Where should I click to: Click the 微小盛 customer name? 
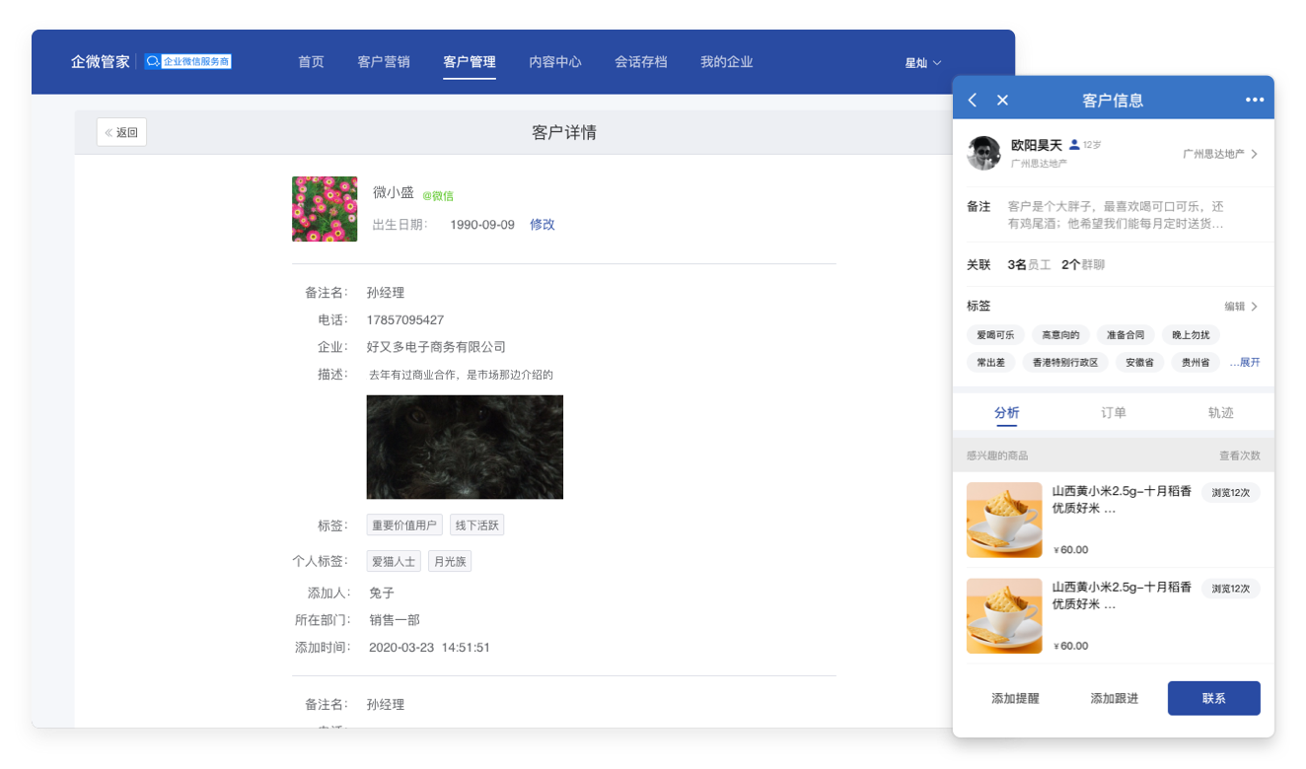[x=394, y=192]
